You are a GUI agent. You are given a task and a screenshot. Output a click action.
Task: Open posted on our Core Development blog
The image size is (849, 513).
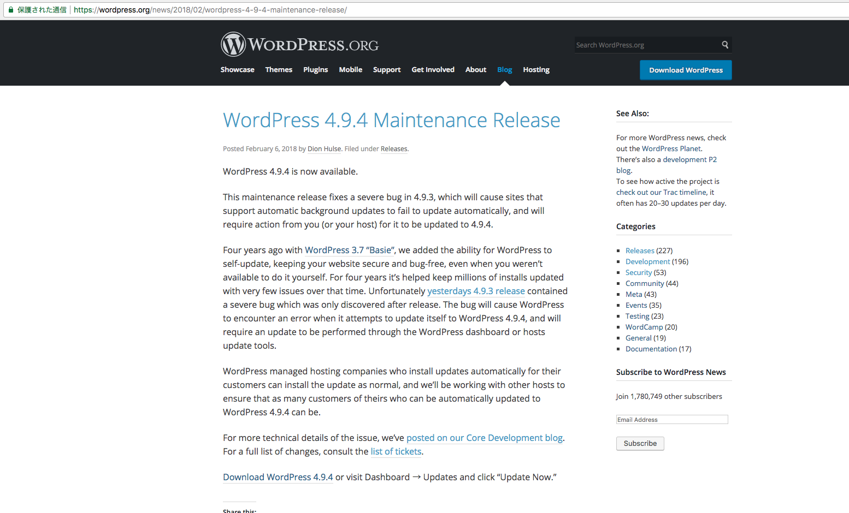click(485, 438)
